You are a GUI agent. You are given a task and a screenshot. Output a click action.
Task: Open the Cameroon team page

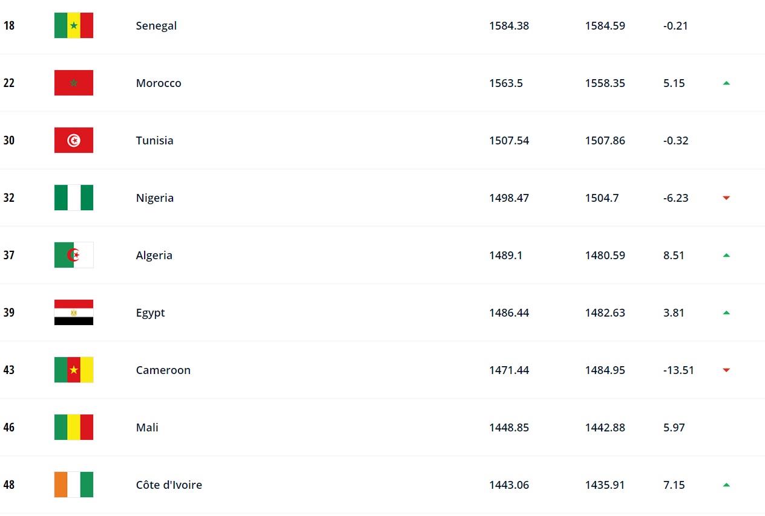click(x=163, y=370)
